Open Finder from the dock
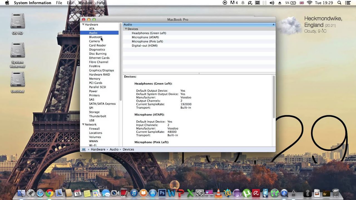 click(21, 193)
